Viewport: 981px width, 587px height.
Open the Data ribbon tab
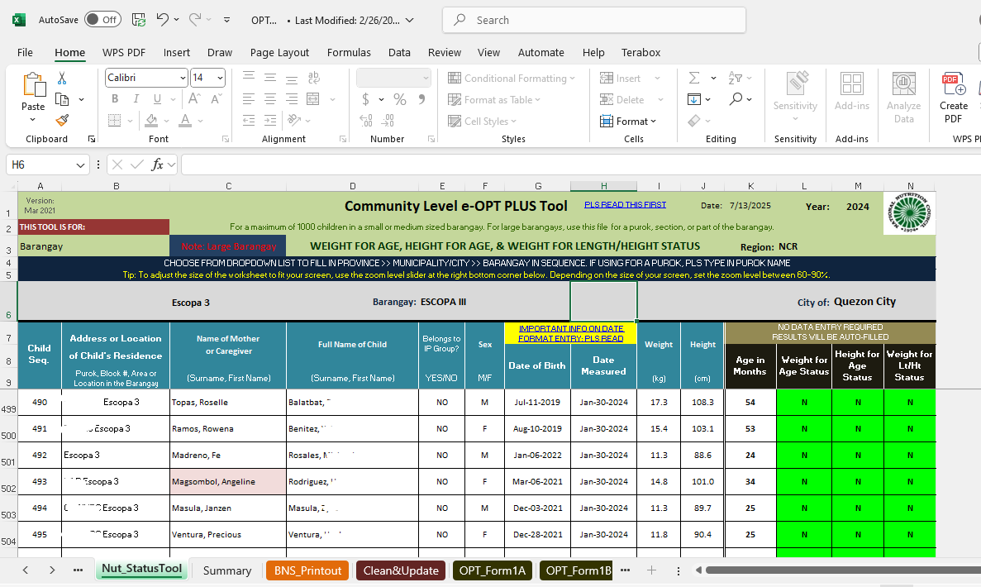click(399, 53)
